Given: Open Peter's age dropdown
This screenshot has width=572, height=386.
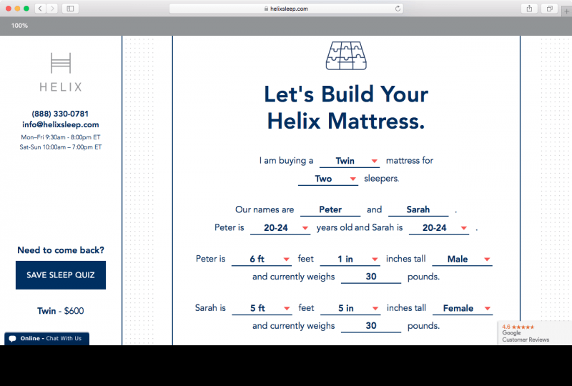Looking at the screenshot, I should click(280, 228).
